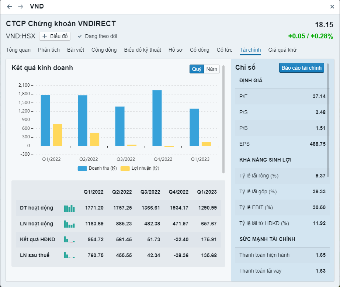The image size is (340, 287).
Task: Open the Phân tích tab
Action: pyautogui.click(x=49, y=50)
